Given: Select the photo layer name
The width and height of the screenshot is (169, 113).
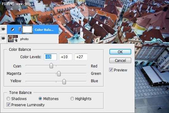Looking at the screenshot, I should [25, 39].
